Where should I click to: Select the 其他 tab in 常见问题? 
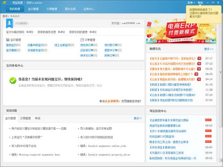click(x=38, y=118)
